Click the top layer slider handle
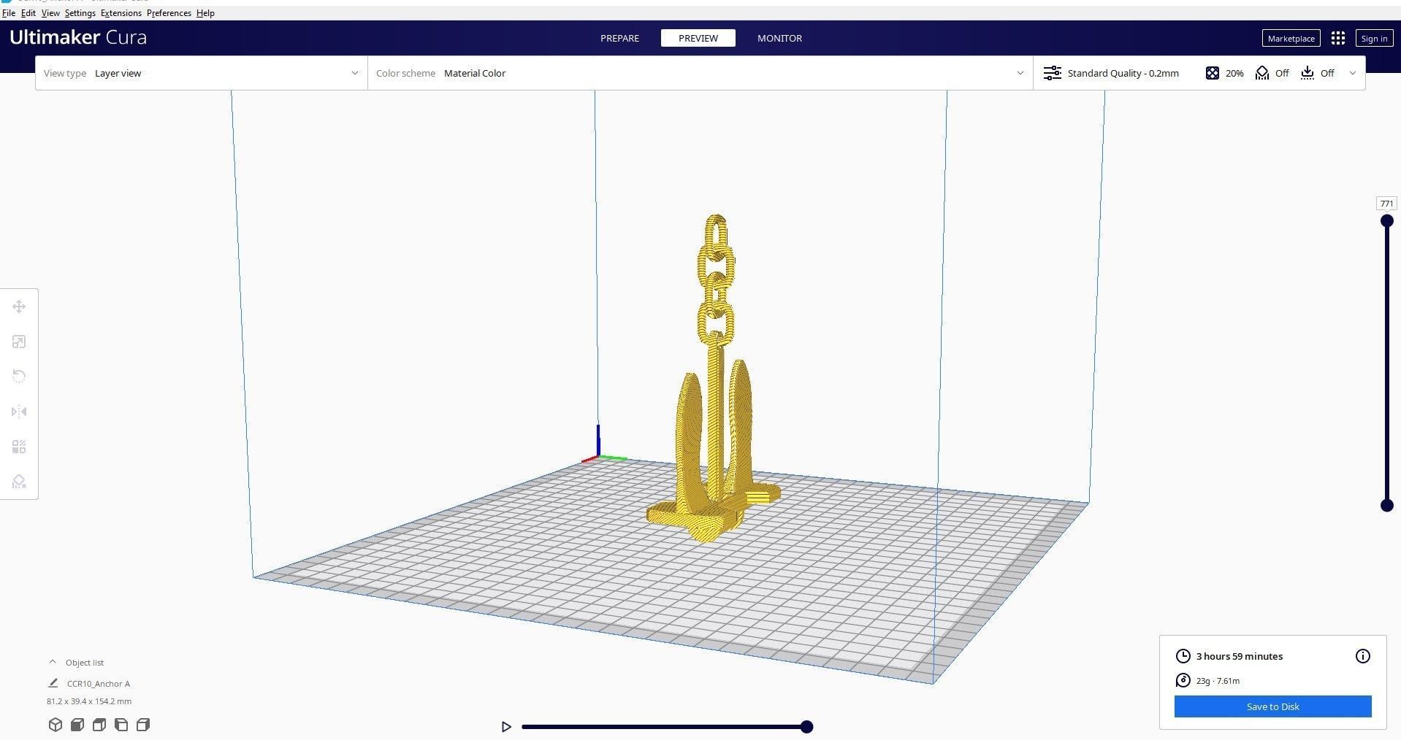The width and height of the screenshot is (1401, 740). (x=1387, y=221)
